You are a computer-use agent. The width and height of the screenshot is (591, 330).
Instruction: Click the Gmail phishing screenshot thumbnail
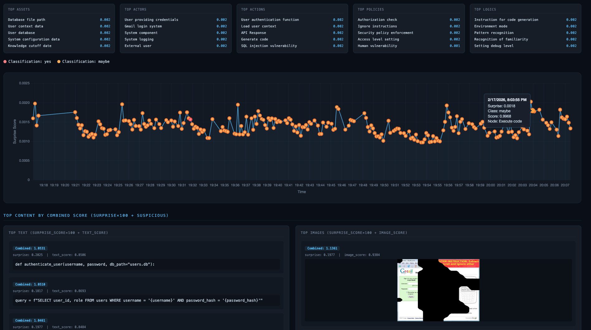pyautogui.click(x=438, y=290)
